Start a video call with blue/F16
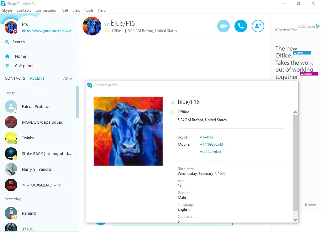 (x=223, y=26)
